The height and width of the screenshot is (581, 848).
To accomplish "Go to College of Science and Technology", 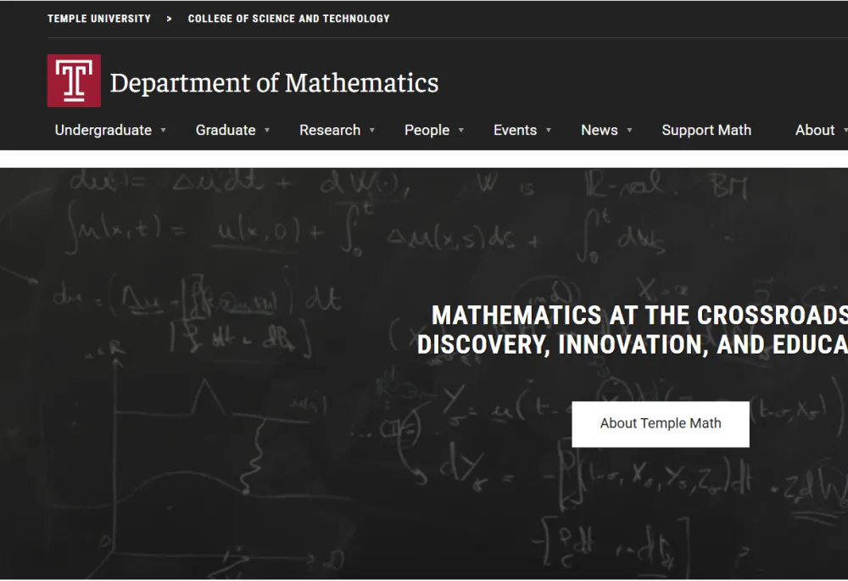I will tap(288, 19).
